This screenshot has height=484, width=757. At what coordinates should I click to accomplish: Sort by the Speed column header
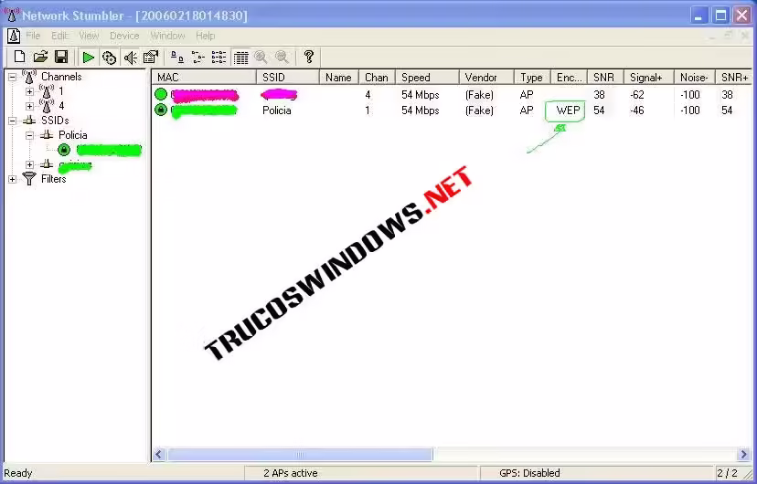(427, 77)
